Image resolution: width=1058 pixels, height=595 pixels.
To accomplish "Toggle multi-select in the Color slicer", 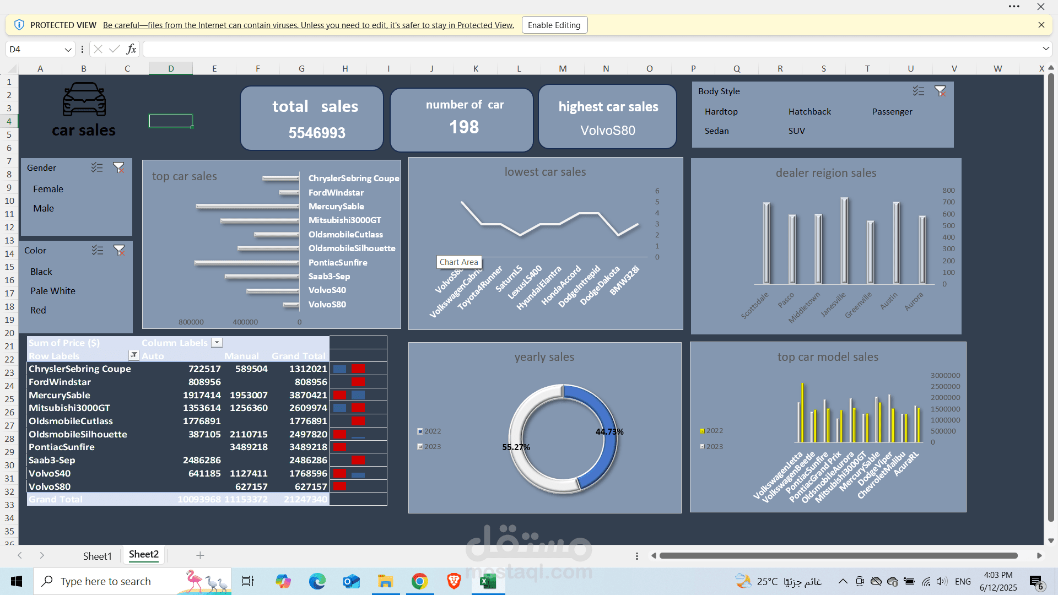I will (98, 250).
